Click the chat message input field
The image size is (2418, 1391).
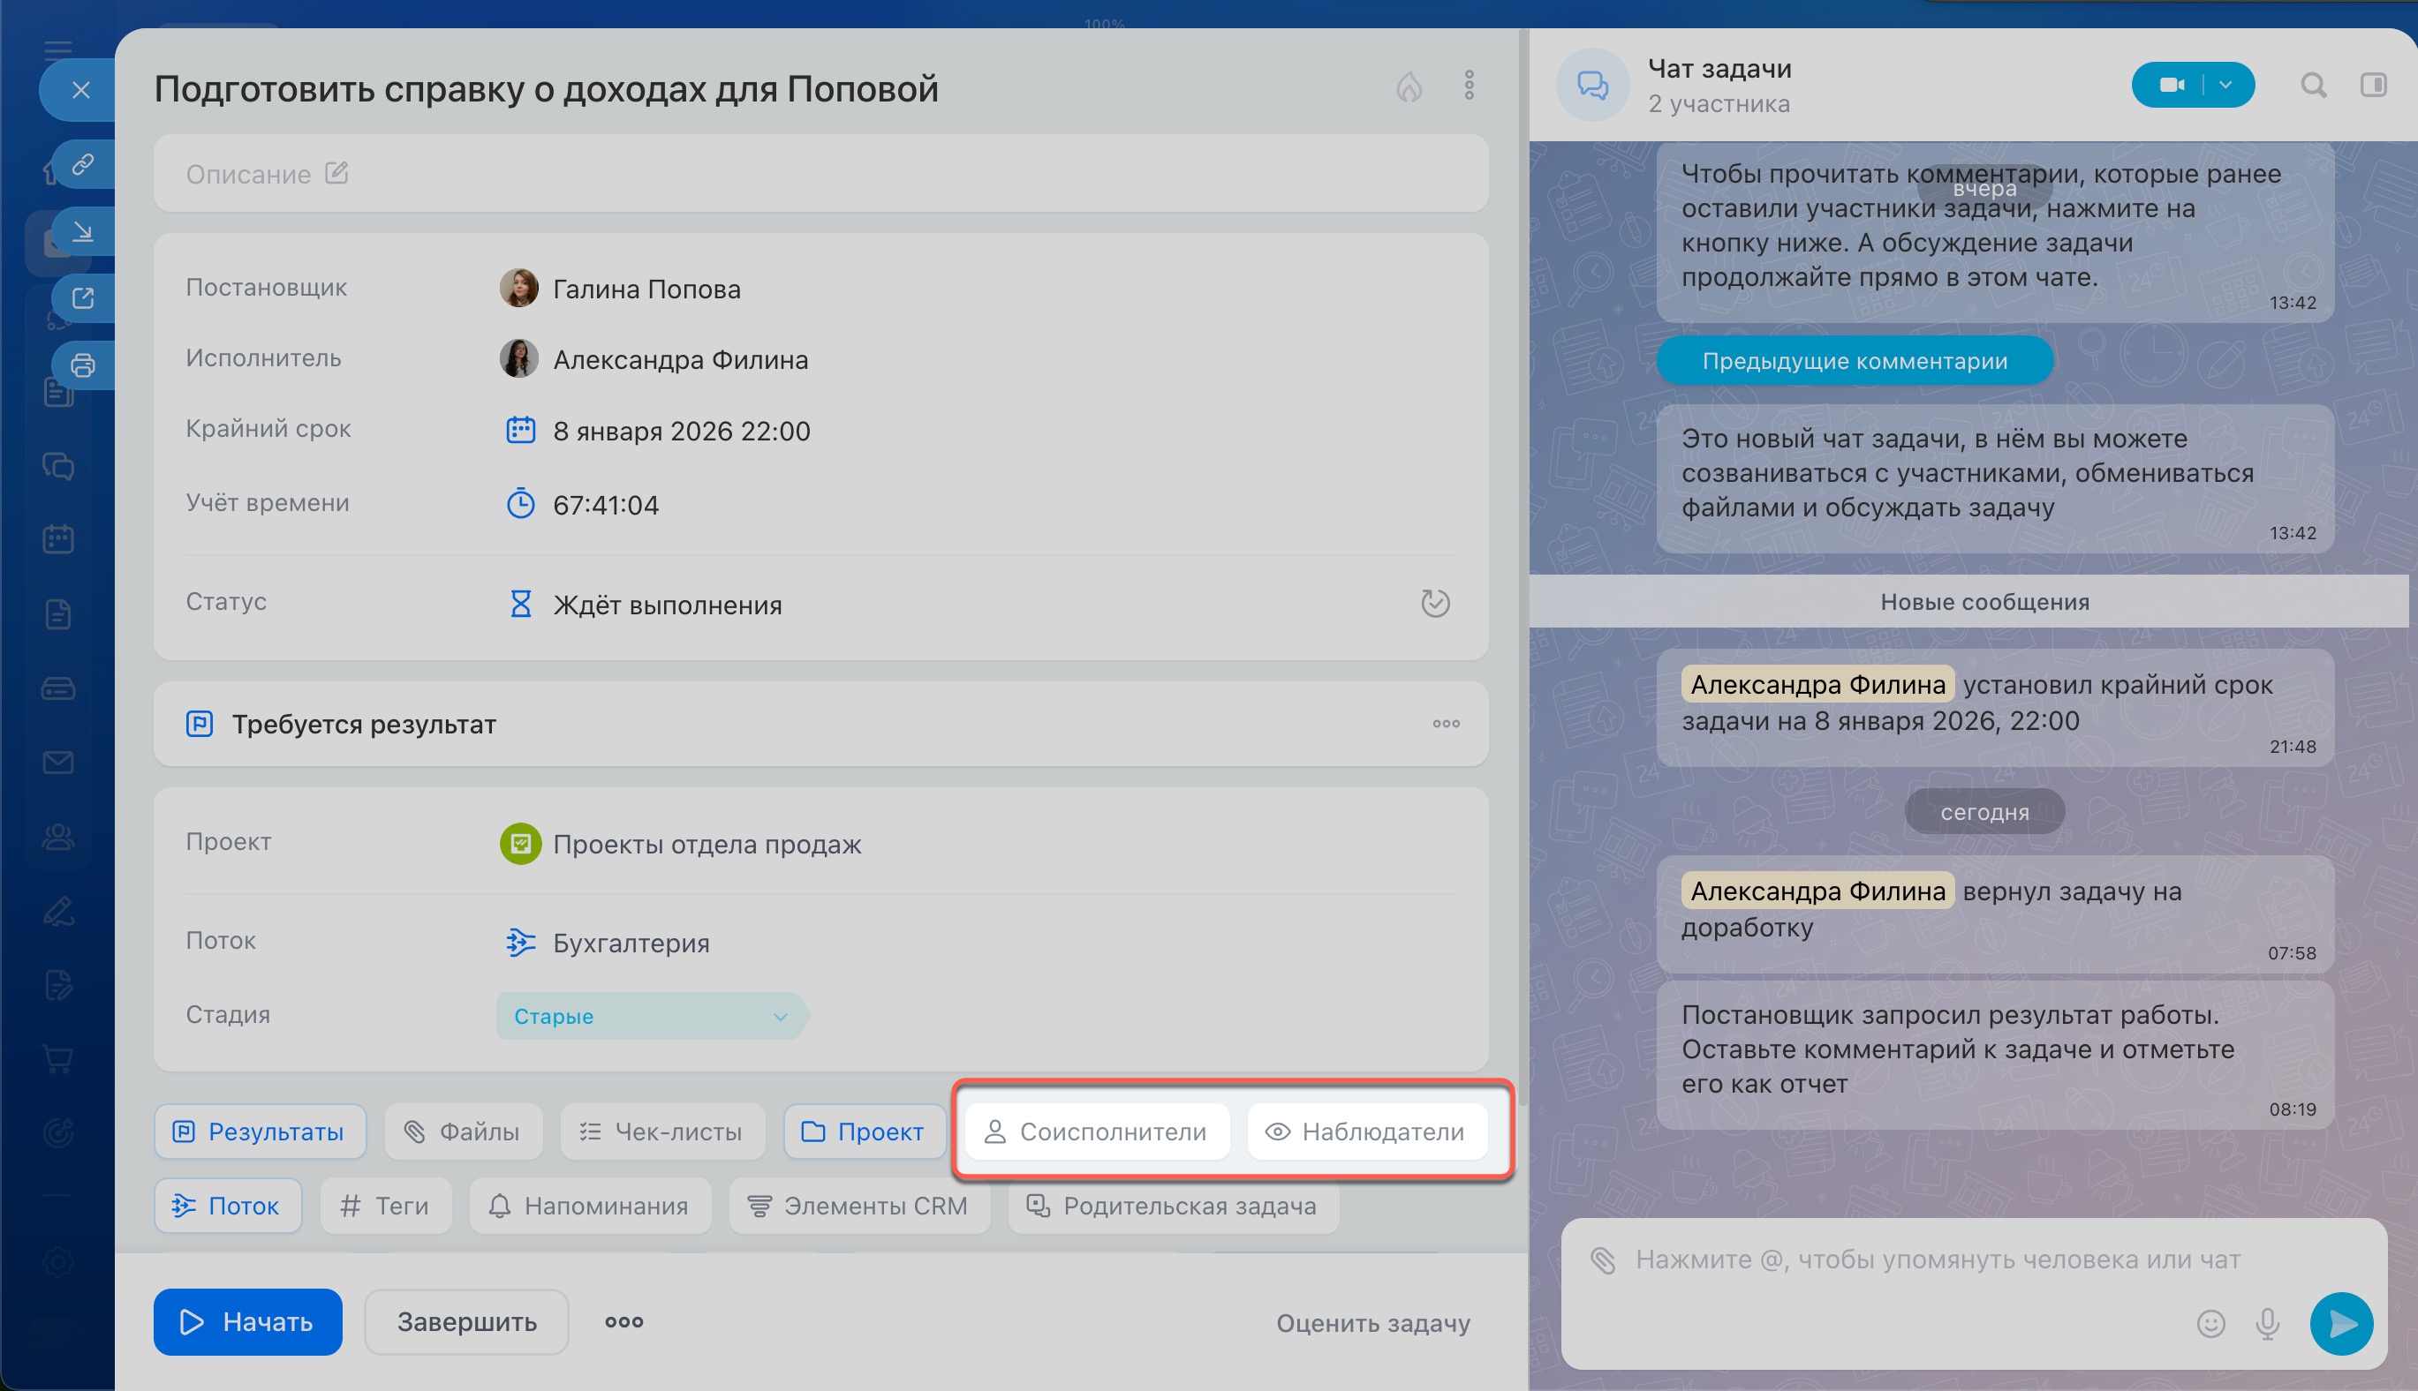(x=1938, y=1260)
